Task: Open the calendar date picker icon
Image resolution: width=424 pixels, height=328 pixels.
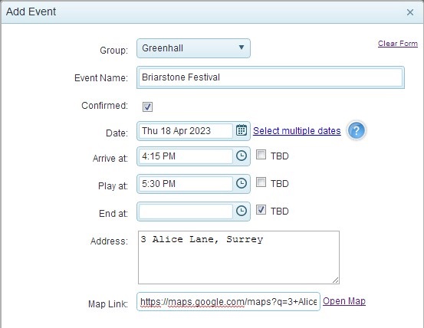Action: 242,130
